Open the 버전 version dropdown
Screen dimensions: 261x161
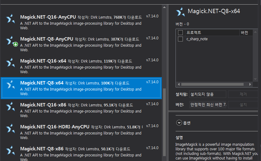click(x=208, y=105)
